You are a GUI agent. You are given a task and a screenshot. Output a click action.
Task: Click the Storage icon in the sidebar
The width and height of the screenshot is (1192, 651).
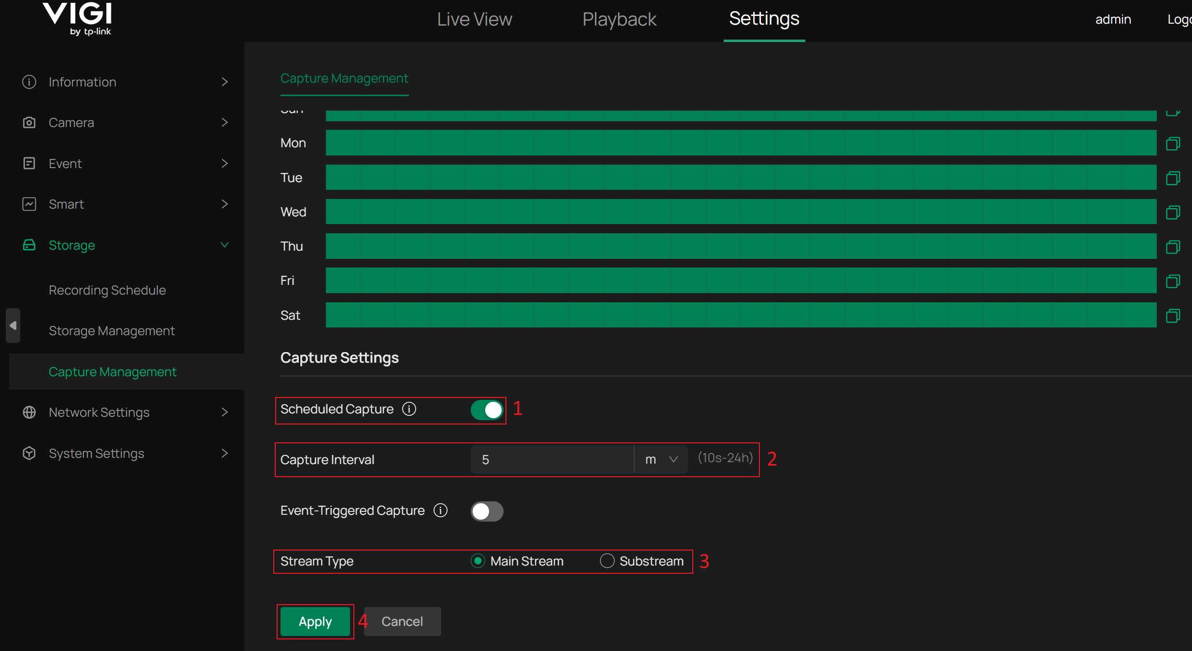[x=29, y=245]
